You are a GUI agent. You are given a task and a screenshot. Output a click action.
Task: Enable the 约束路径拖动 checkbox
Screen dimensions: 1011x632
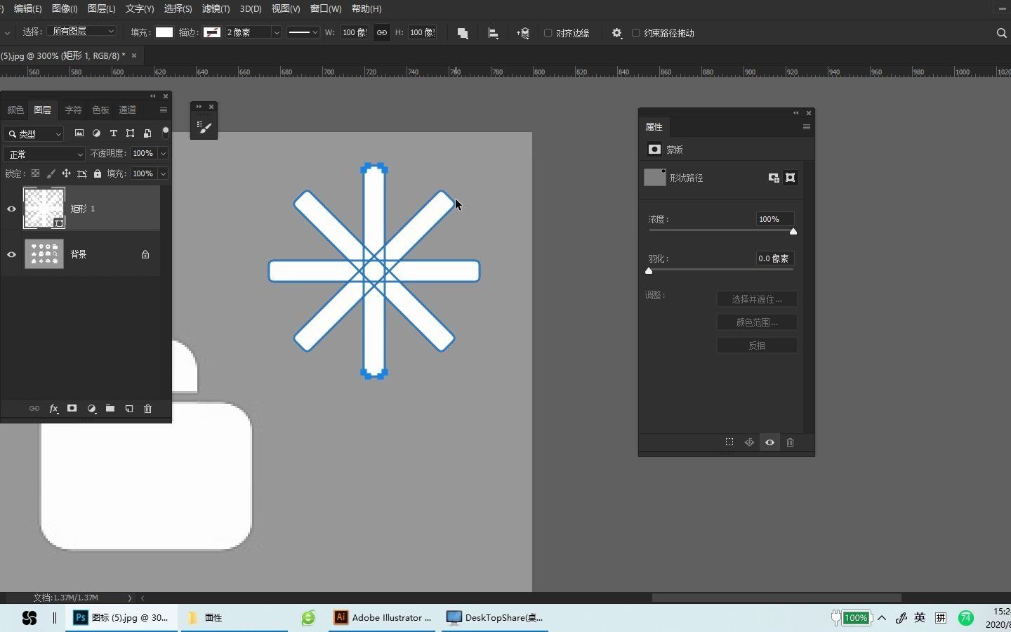click(636, 33)
